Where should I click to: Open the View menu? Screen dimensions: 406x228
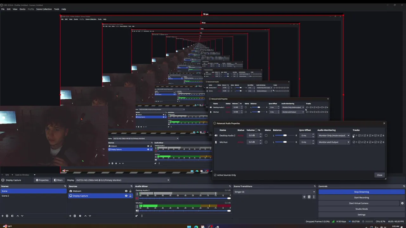click(x=15, y=9)
